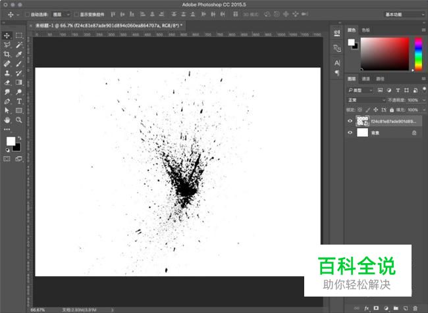
Task: Select the Dodge tool
Action: click(x=19, y=92)
